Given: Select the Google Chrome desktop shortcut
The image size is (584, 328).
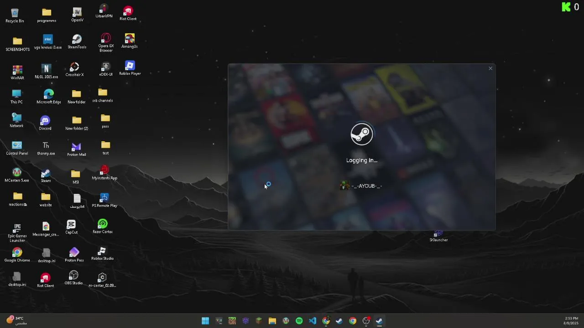Looking at the screenshot, I should coord(17,255).
